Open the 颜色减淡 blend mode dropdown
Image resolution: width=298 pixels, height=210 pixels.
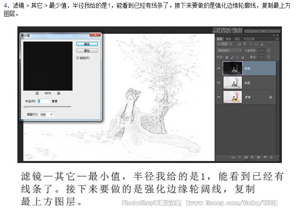pos(229,50)
